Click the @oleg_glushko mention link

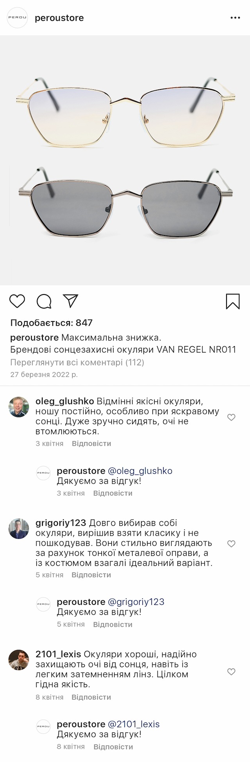(140, 471)
